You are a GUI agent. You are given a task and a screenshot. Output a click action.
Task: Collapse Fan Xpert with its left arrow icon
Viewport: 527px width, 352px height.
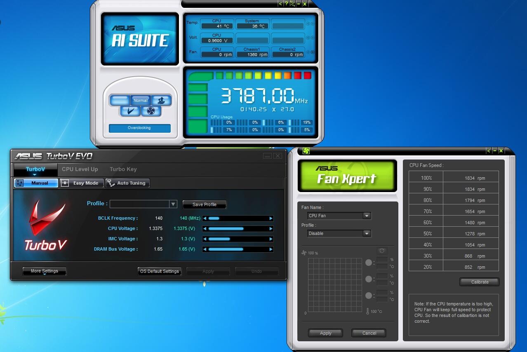[489, 151]
